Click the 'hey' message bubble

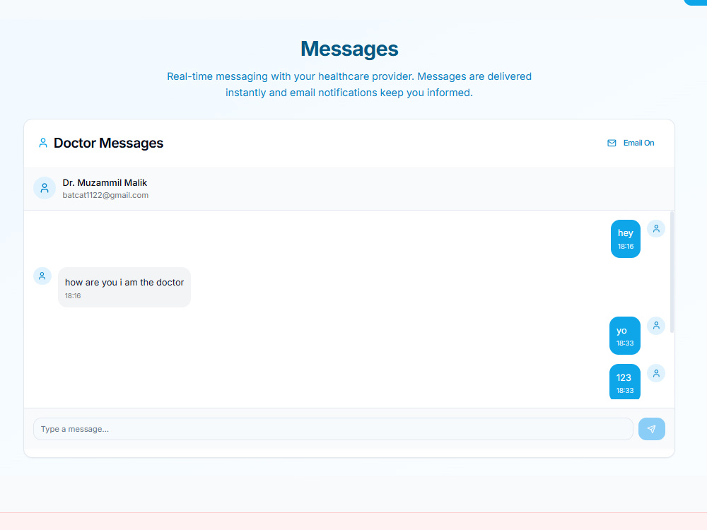pos(626,239)
